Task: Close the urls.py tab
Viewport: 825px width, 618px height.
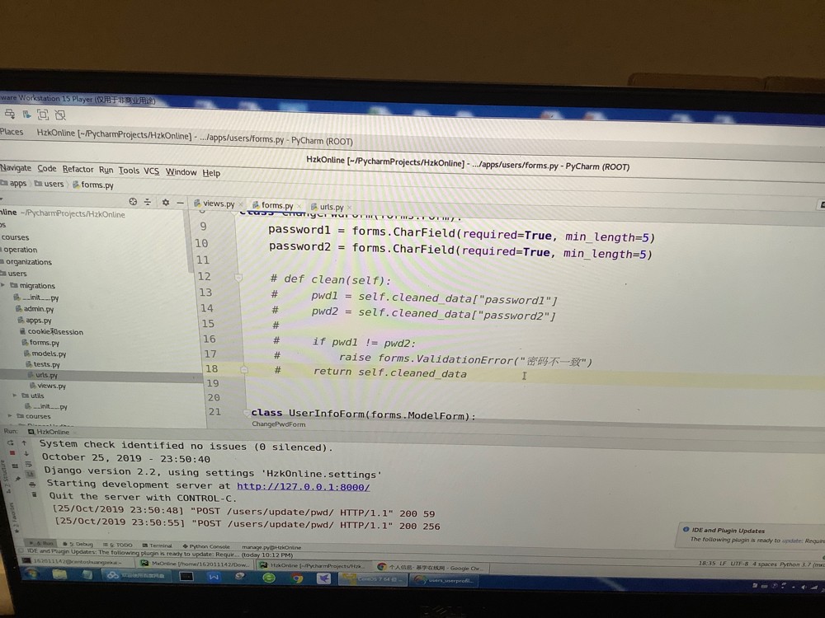Action: click(349, 208)
